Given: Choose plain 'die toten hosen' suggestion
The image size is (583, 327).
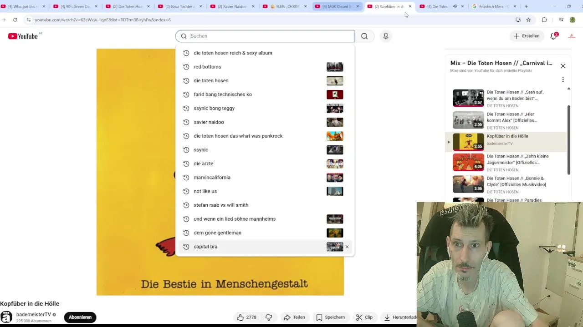Looking at the screenshot, I should (265, 80).
